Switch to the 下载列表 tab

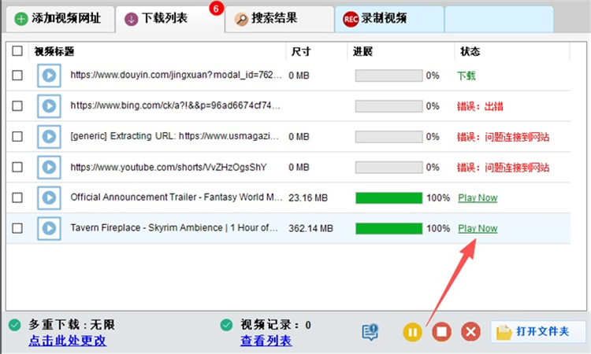click(x=169, y=18)
